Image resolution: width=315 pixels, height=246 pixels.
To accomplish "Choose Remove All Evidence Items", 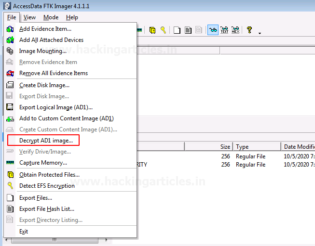I will (x=70, y=73).
